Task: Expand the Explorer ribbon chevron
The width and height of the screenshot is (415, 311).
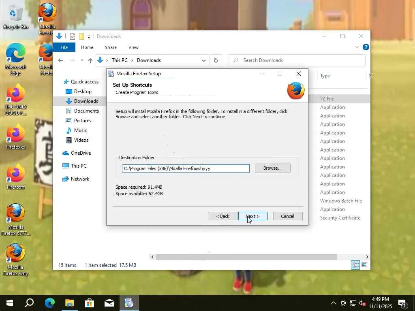Action: [x=357, y=47]
